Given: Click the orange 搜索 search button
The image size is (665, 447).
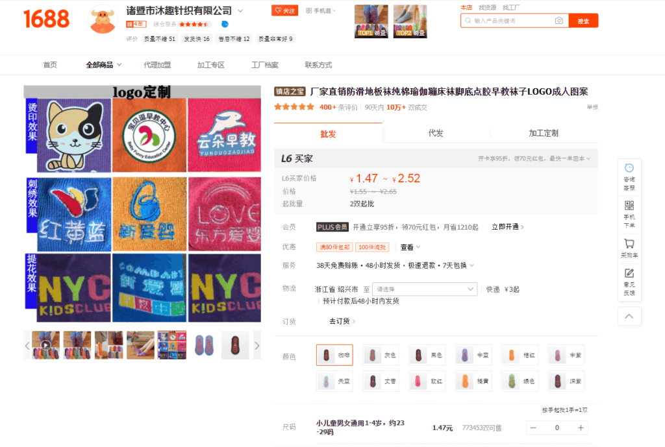Looking at the screenshot, I should (584, 21).
